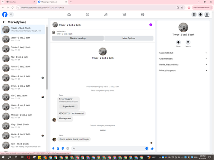Open Michael - 2 bed, 2 bath conversation
The height and width of the screenshot is (160, 214).
click(23, 116)
